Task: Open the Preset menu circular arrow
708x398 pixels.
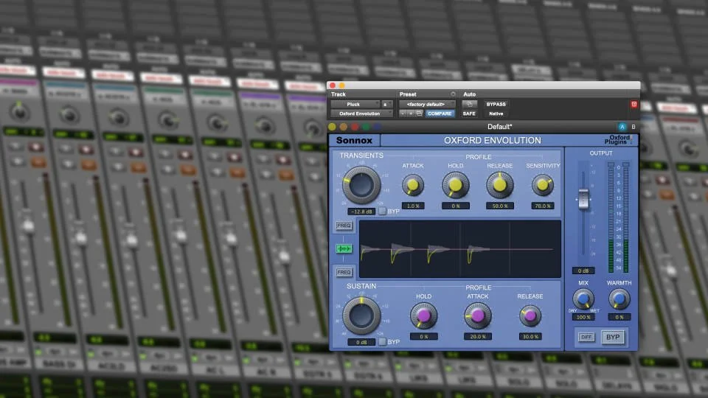Action: coord(452,94)
